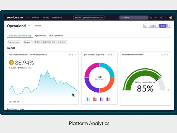Click info icon on Noise reduction card
Screen dimensions: 177x133
pyautogui.click(x=70, y=55)
